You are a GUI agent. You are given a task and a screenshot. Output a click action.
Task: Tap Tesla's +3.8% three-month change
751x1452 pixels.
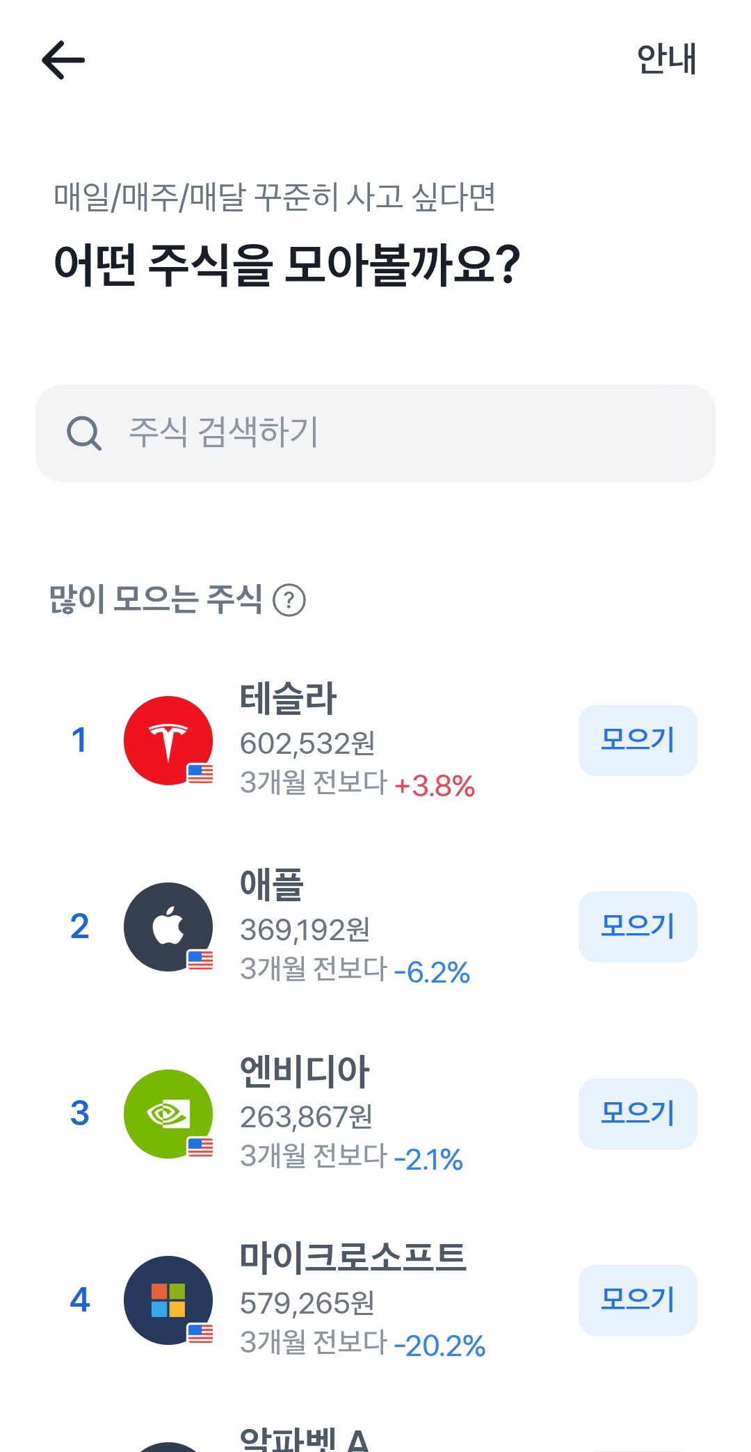pyautogui.click(x=435, y=786)
